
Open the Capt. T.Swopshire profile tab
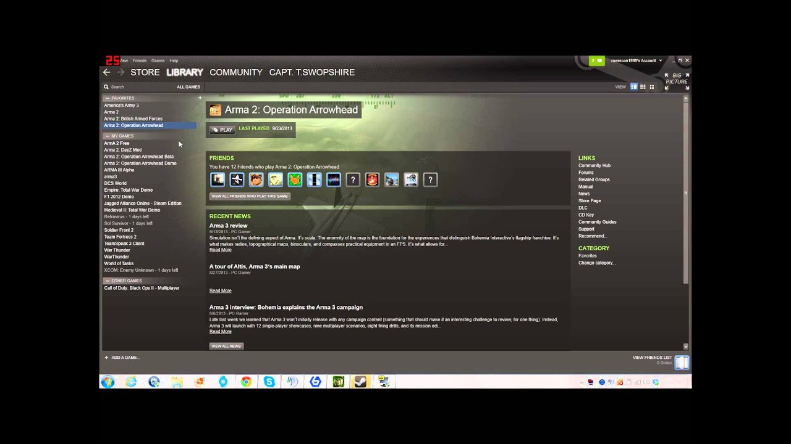point(312,72)
